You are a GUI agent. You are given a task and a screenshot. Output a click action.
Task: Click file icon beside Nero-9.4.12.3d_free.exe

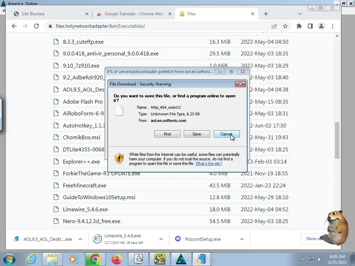coord(56,221)
